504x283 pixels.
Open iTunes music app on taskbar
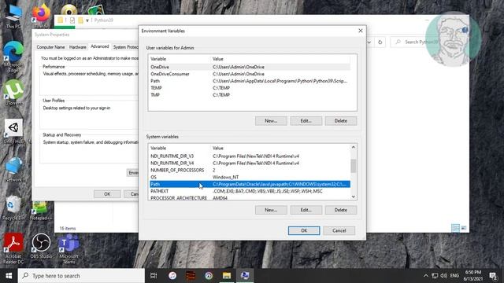pos(172,276)
